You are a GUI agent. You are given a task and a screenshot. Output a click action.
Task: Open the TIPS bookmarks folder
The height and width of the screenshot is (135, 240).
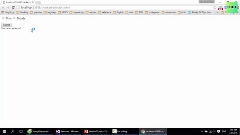(139, 12)
